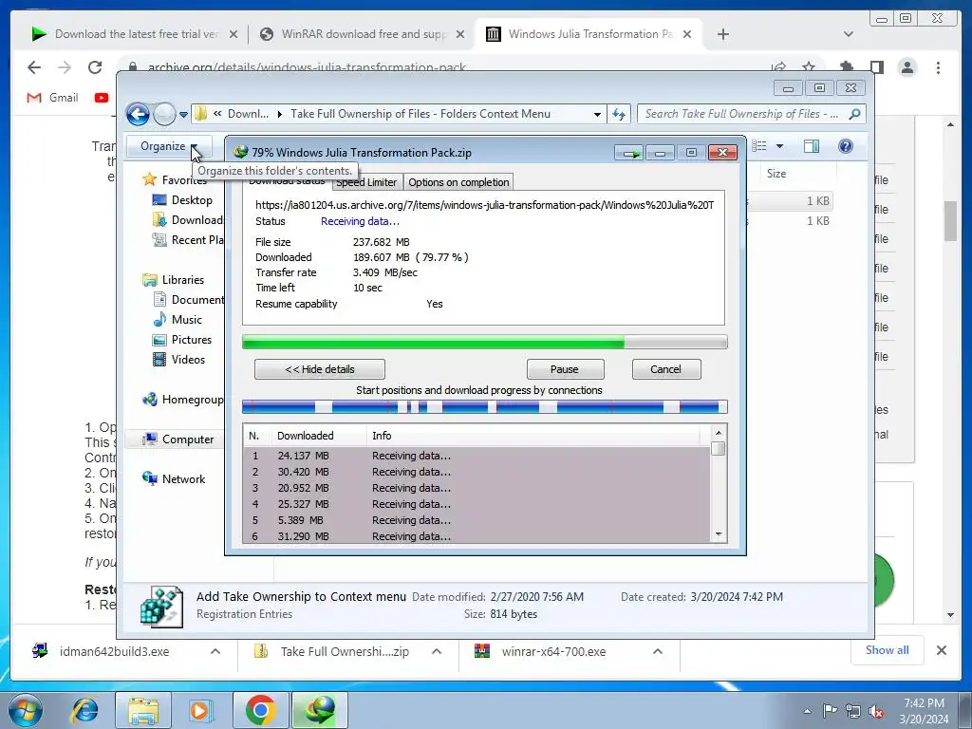The image size is (972, 729).
Task: Open Gmail bookmark
Action: pos(53,98)
